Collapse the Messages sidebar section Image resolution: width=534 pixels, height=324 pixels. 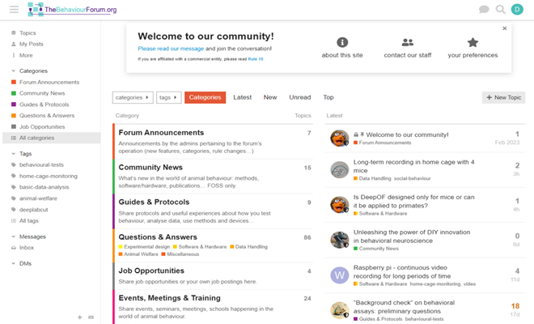pos(14,237)
